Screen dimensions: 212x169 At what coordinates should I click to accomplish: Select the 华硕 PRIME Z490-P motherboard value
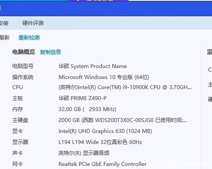pyautogui.click(x=83, y=98)
